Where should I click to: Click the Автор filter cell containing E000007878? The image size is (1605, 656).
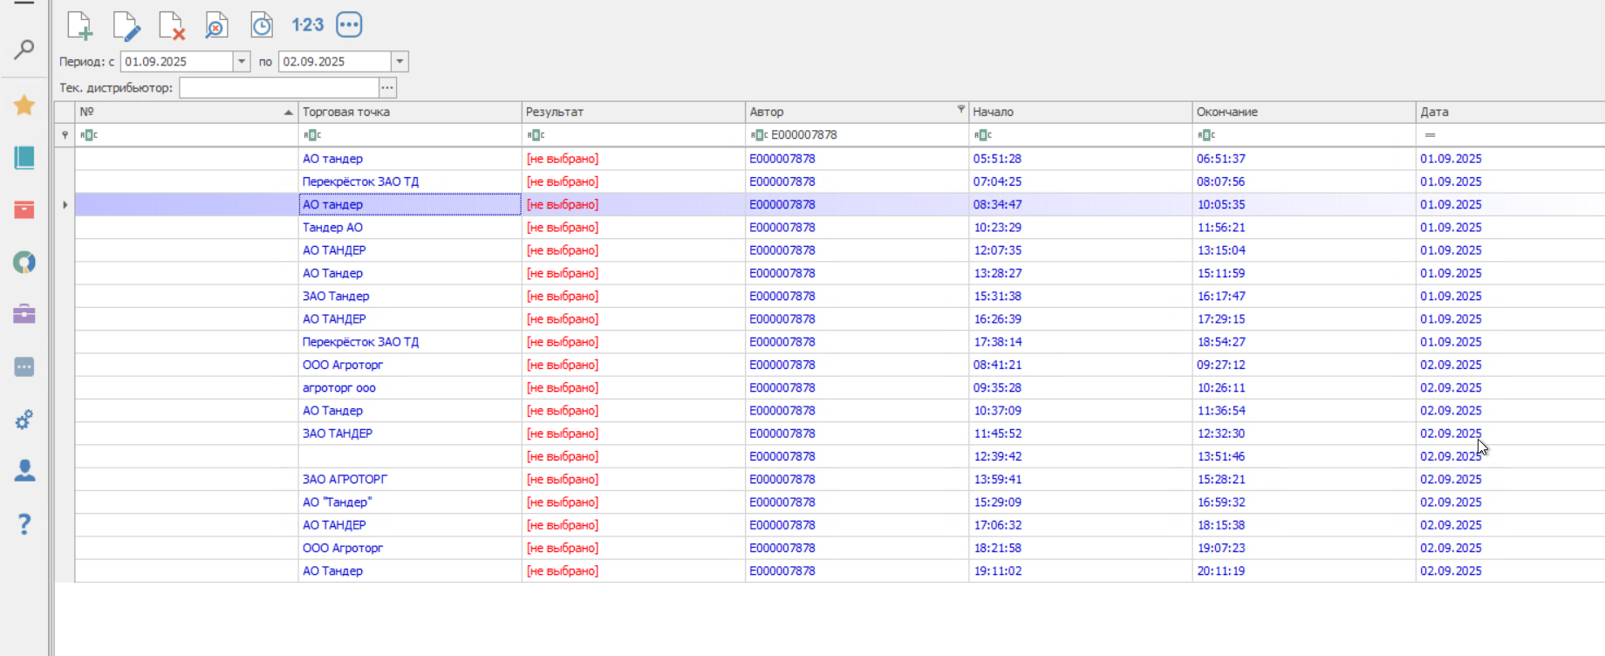coord(857,135)
